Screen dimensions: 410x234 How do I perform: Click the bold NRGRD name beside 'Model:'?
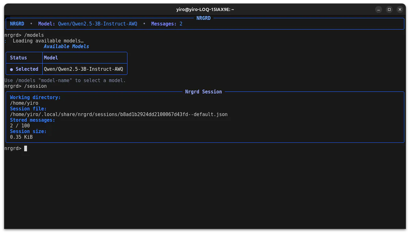[17, 24]
